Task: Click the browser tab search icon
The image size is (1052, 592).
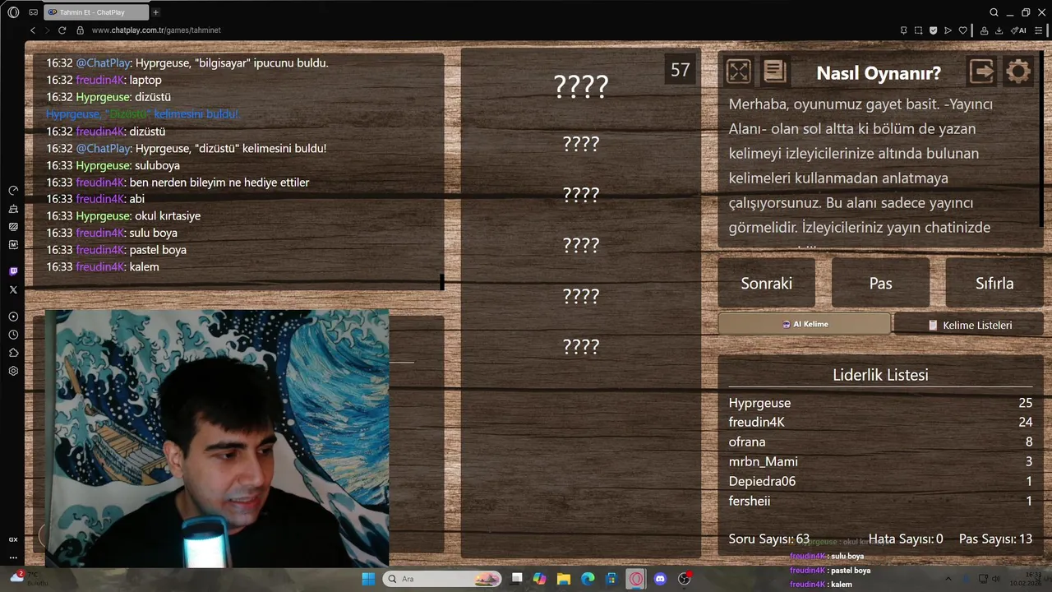Action: 994,12
